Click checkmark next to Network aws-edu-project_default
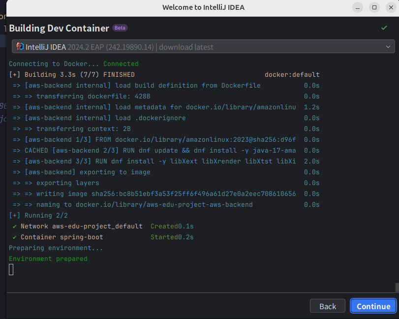399x319 pixels. 15,226
